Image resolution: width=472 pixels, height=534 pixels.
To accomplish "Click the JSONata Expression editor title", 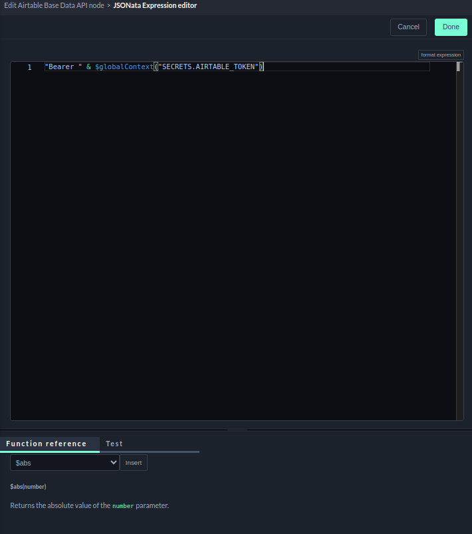I will 155,5.
